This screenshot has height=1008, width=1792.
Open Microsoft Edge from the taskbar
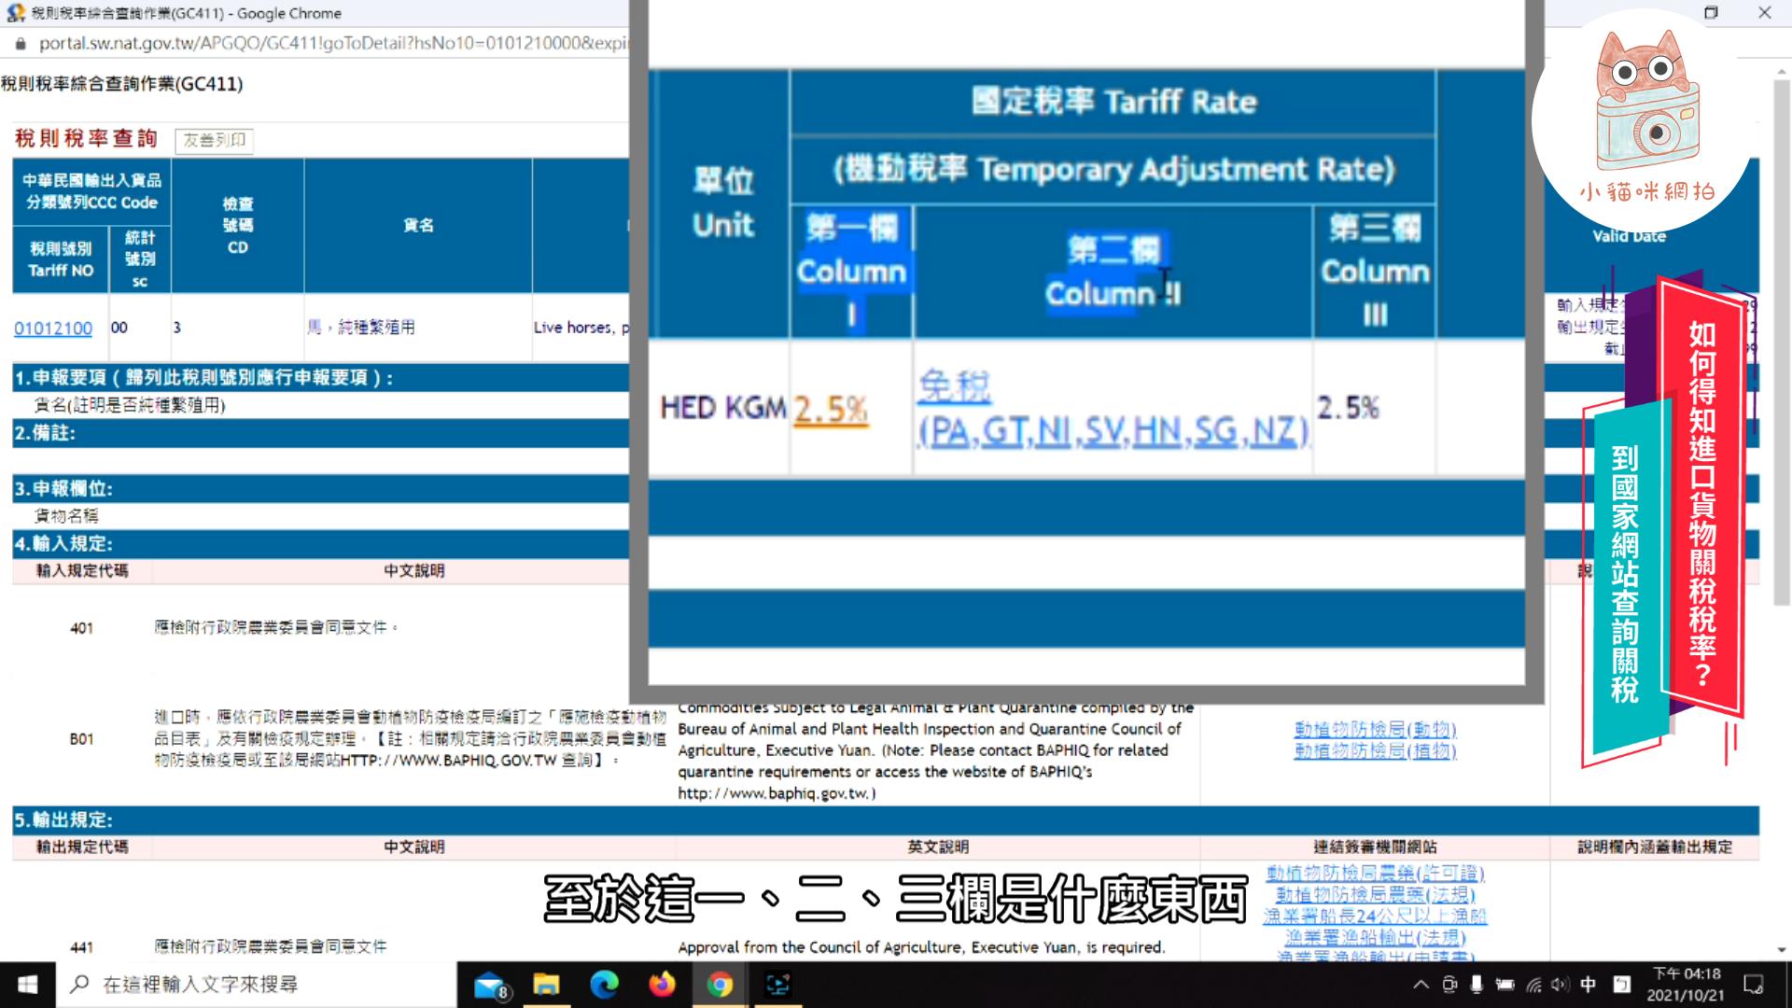[x=605, y=984]
